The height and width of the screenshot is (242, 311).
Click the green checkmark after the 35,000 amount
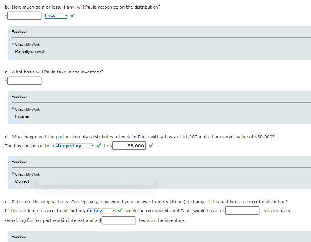pyautogui.click(x=150, y=146)
